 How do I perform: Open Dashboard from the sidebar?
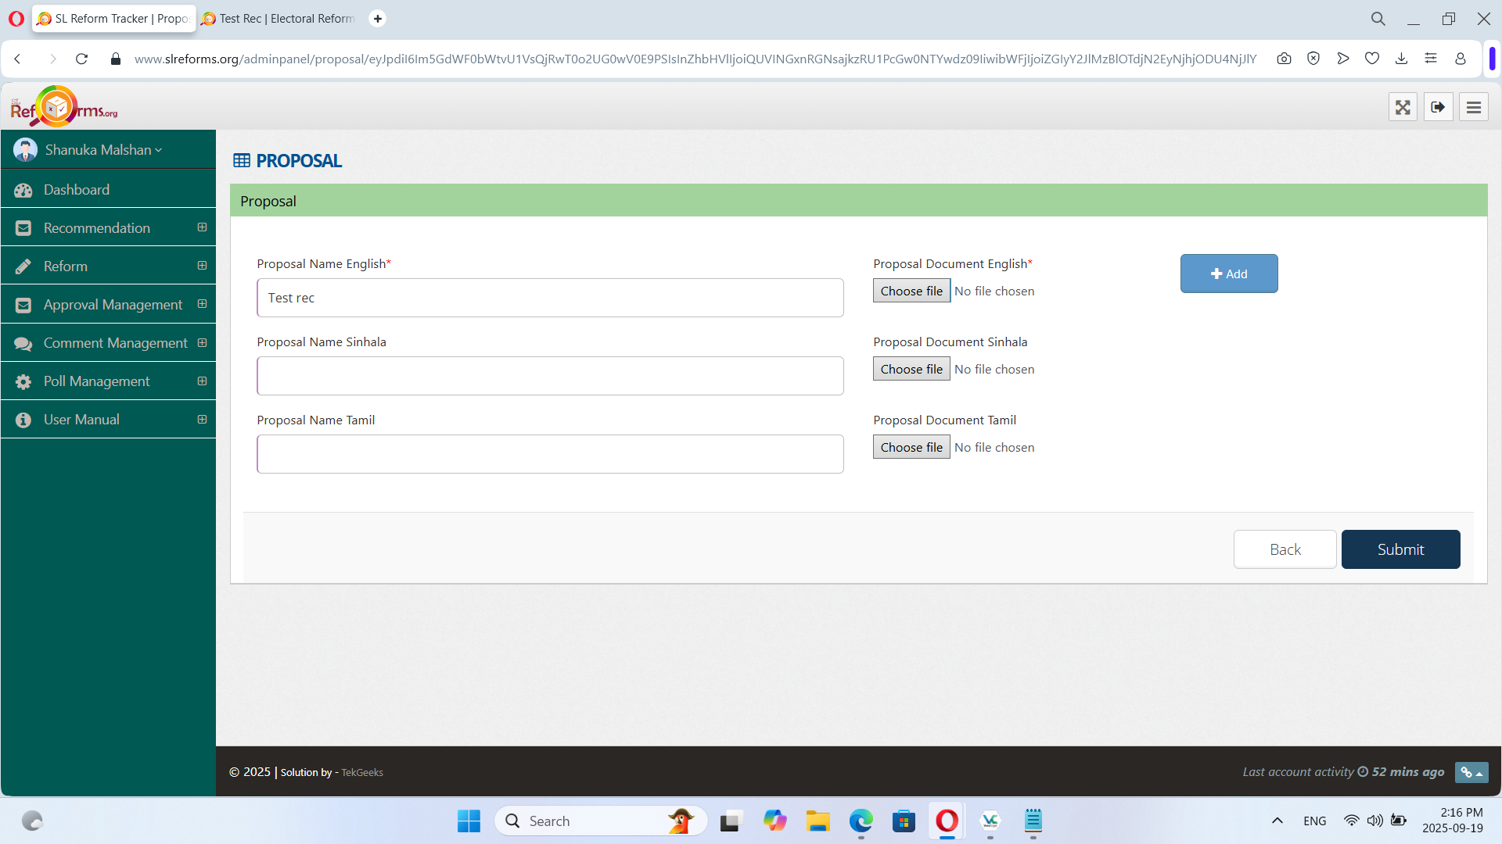pos(77,190)
